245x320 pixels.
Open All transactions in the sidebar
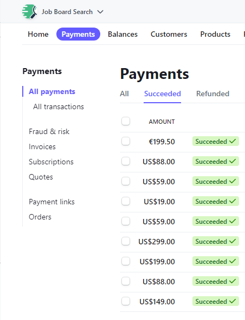point(59,106)
